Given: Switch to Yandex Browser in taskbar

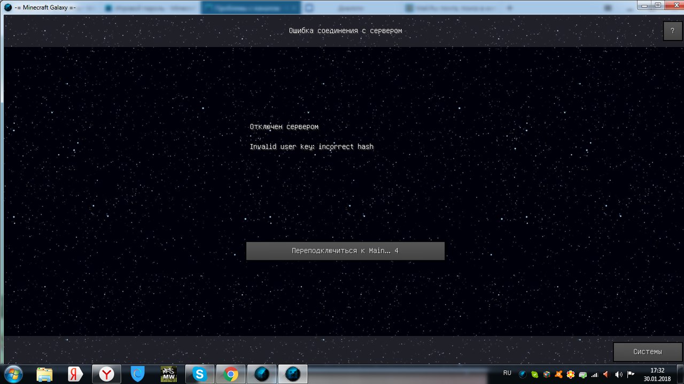Looking at the screenshot, I should click(106, 374).
